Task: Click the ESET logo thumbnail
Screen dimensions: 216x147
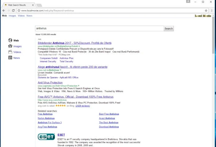Action: [46, 136]
